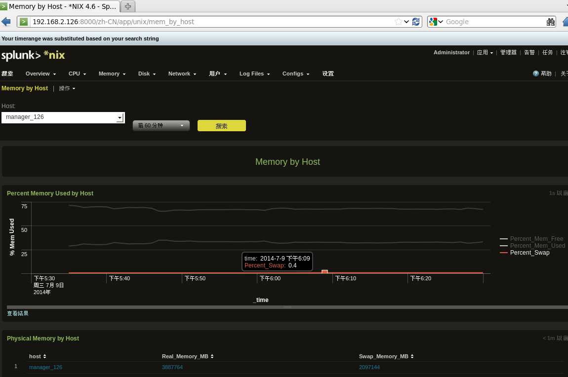Open the Overview menu
The height and width of the screenshot is (377, 568).
(x=41, y=74)
